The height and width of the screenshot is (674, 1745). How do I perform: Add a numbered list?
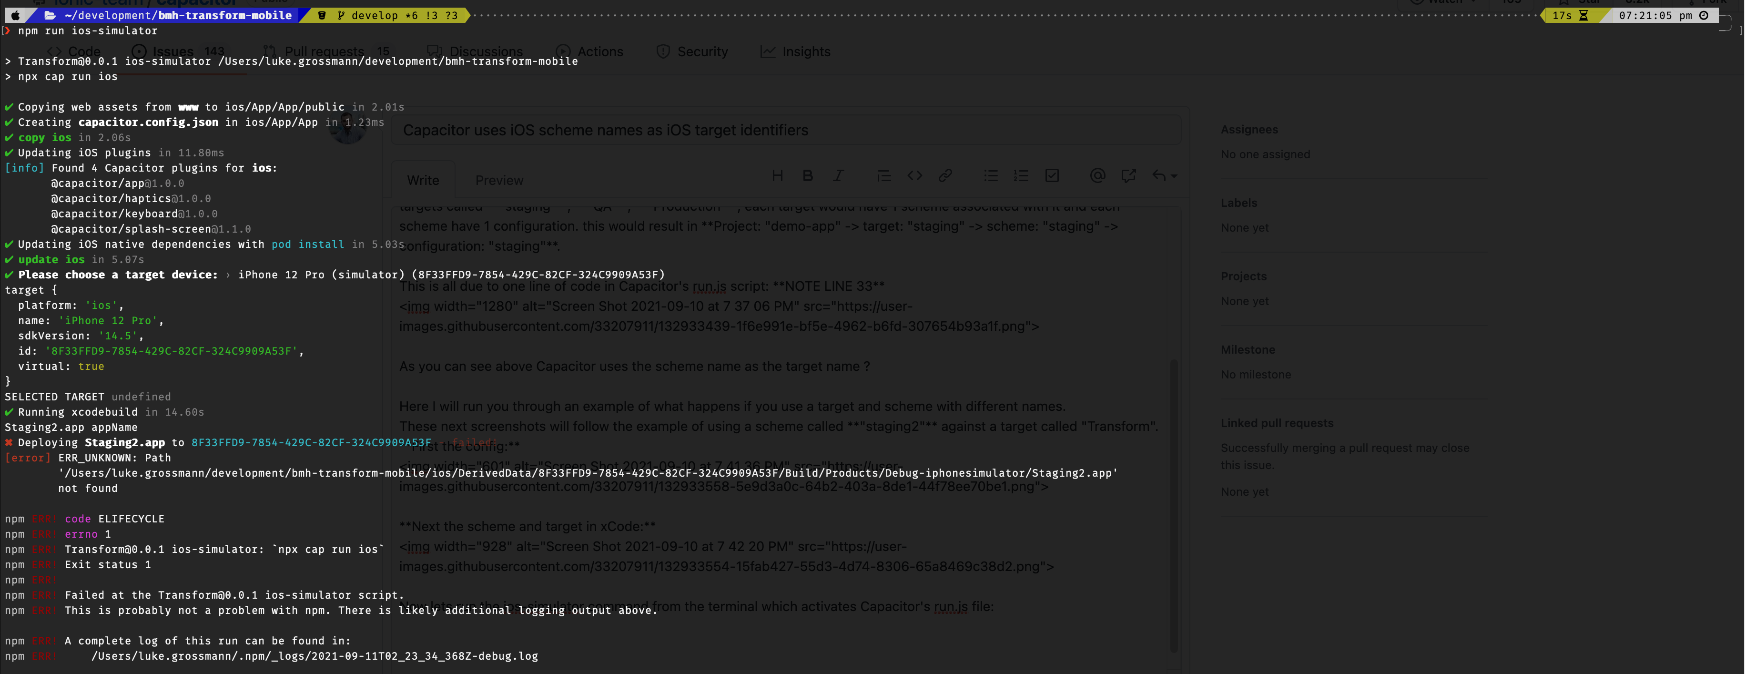click(1021, 176)
